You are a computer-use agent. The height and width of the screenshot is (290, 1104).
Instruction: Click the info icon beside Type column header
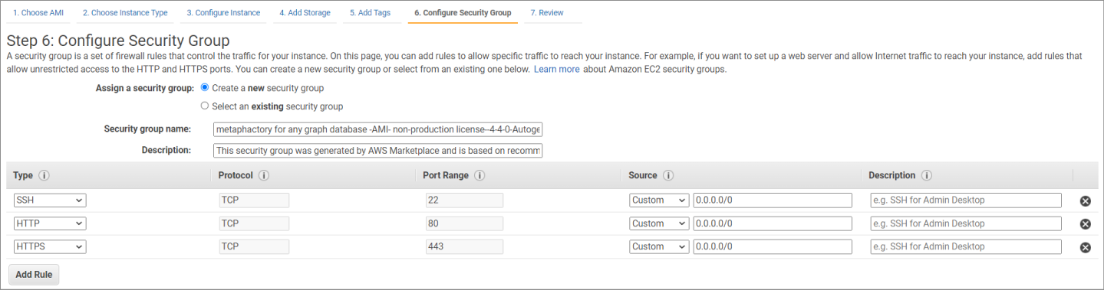44,175
